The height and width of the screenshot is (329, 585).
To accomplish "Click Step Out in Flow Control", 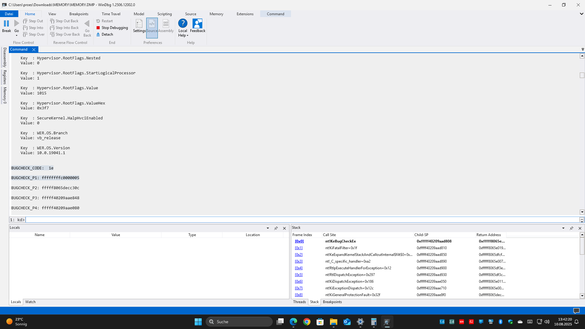I will [33, 21].
